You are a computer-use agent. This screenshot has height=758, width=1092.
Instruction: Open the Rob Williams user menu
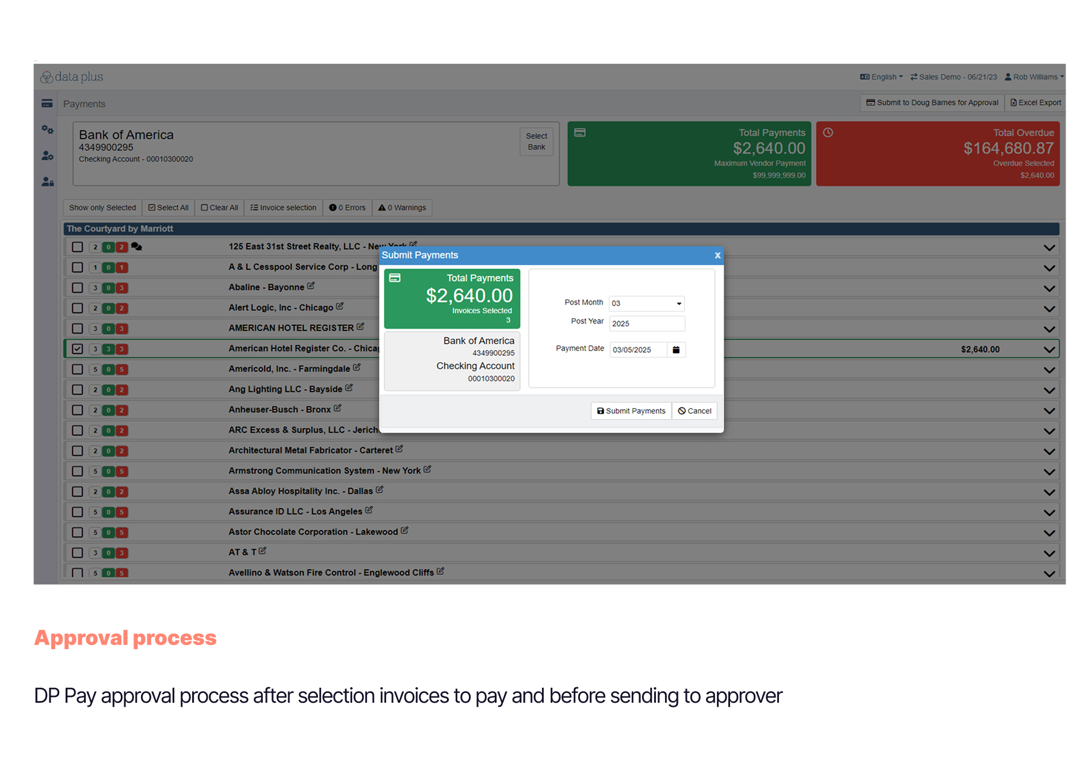click(x=1034, y=77)
